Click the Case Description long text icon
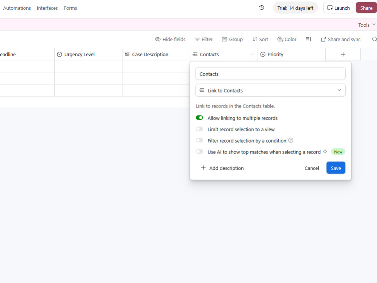Screen dimensions: 377x283 pos(127,54)
